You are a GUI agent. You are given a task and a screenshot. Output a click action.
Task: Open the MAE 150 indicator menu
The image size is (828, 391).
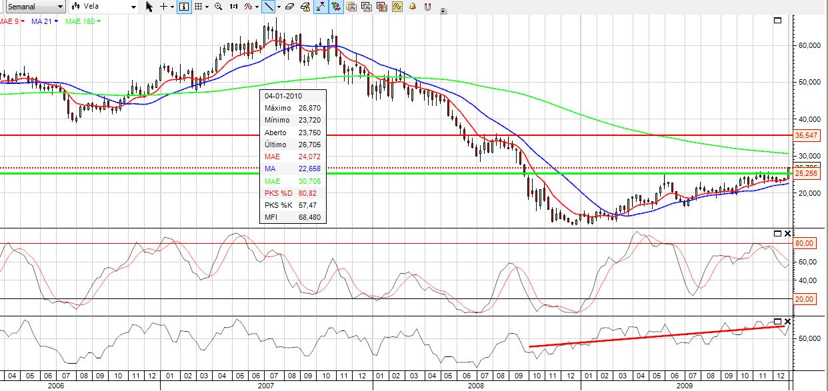coord(83,21)
